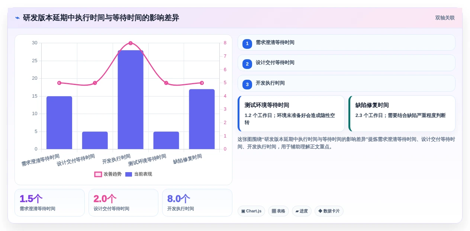Toggle 当前表现 legend swatch

(129, 174)
